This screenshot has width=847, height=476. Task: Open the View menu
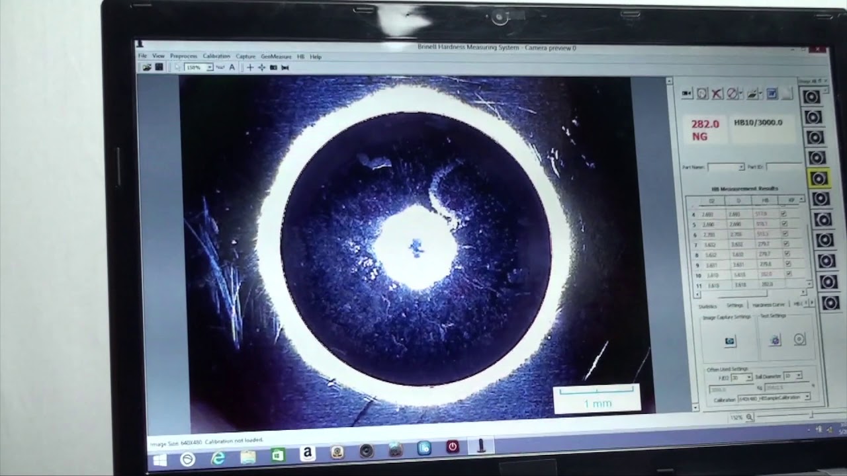pos(158,56)
